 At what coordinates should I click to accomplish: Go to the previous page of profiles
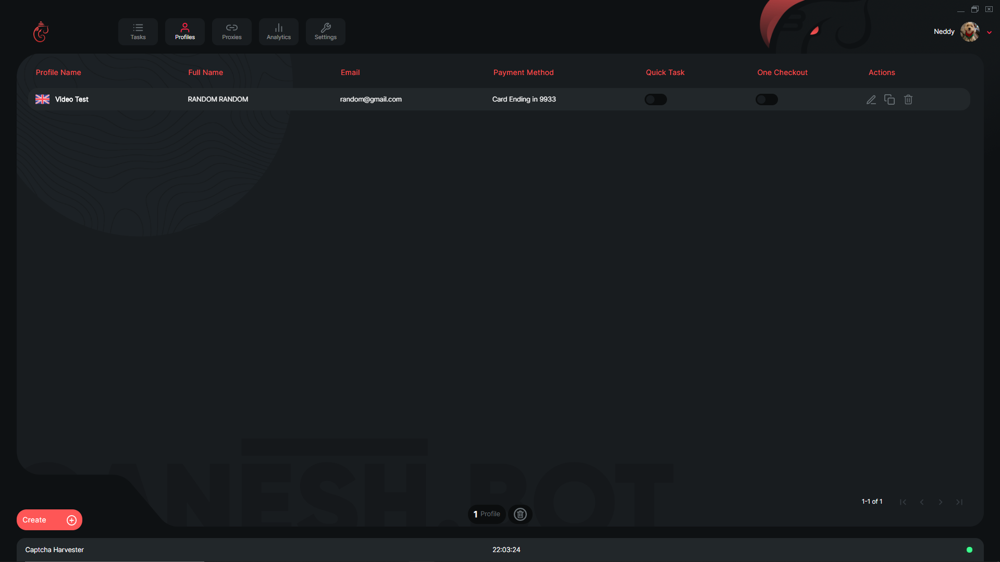[922, 502]
